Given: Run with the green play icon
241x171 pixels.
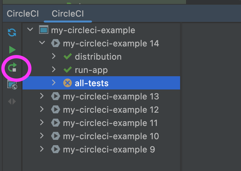Looking at the screenshot, I should (12, 50).
